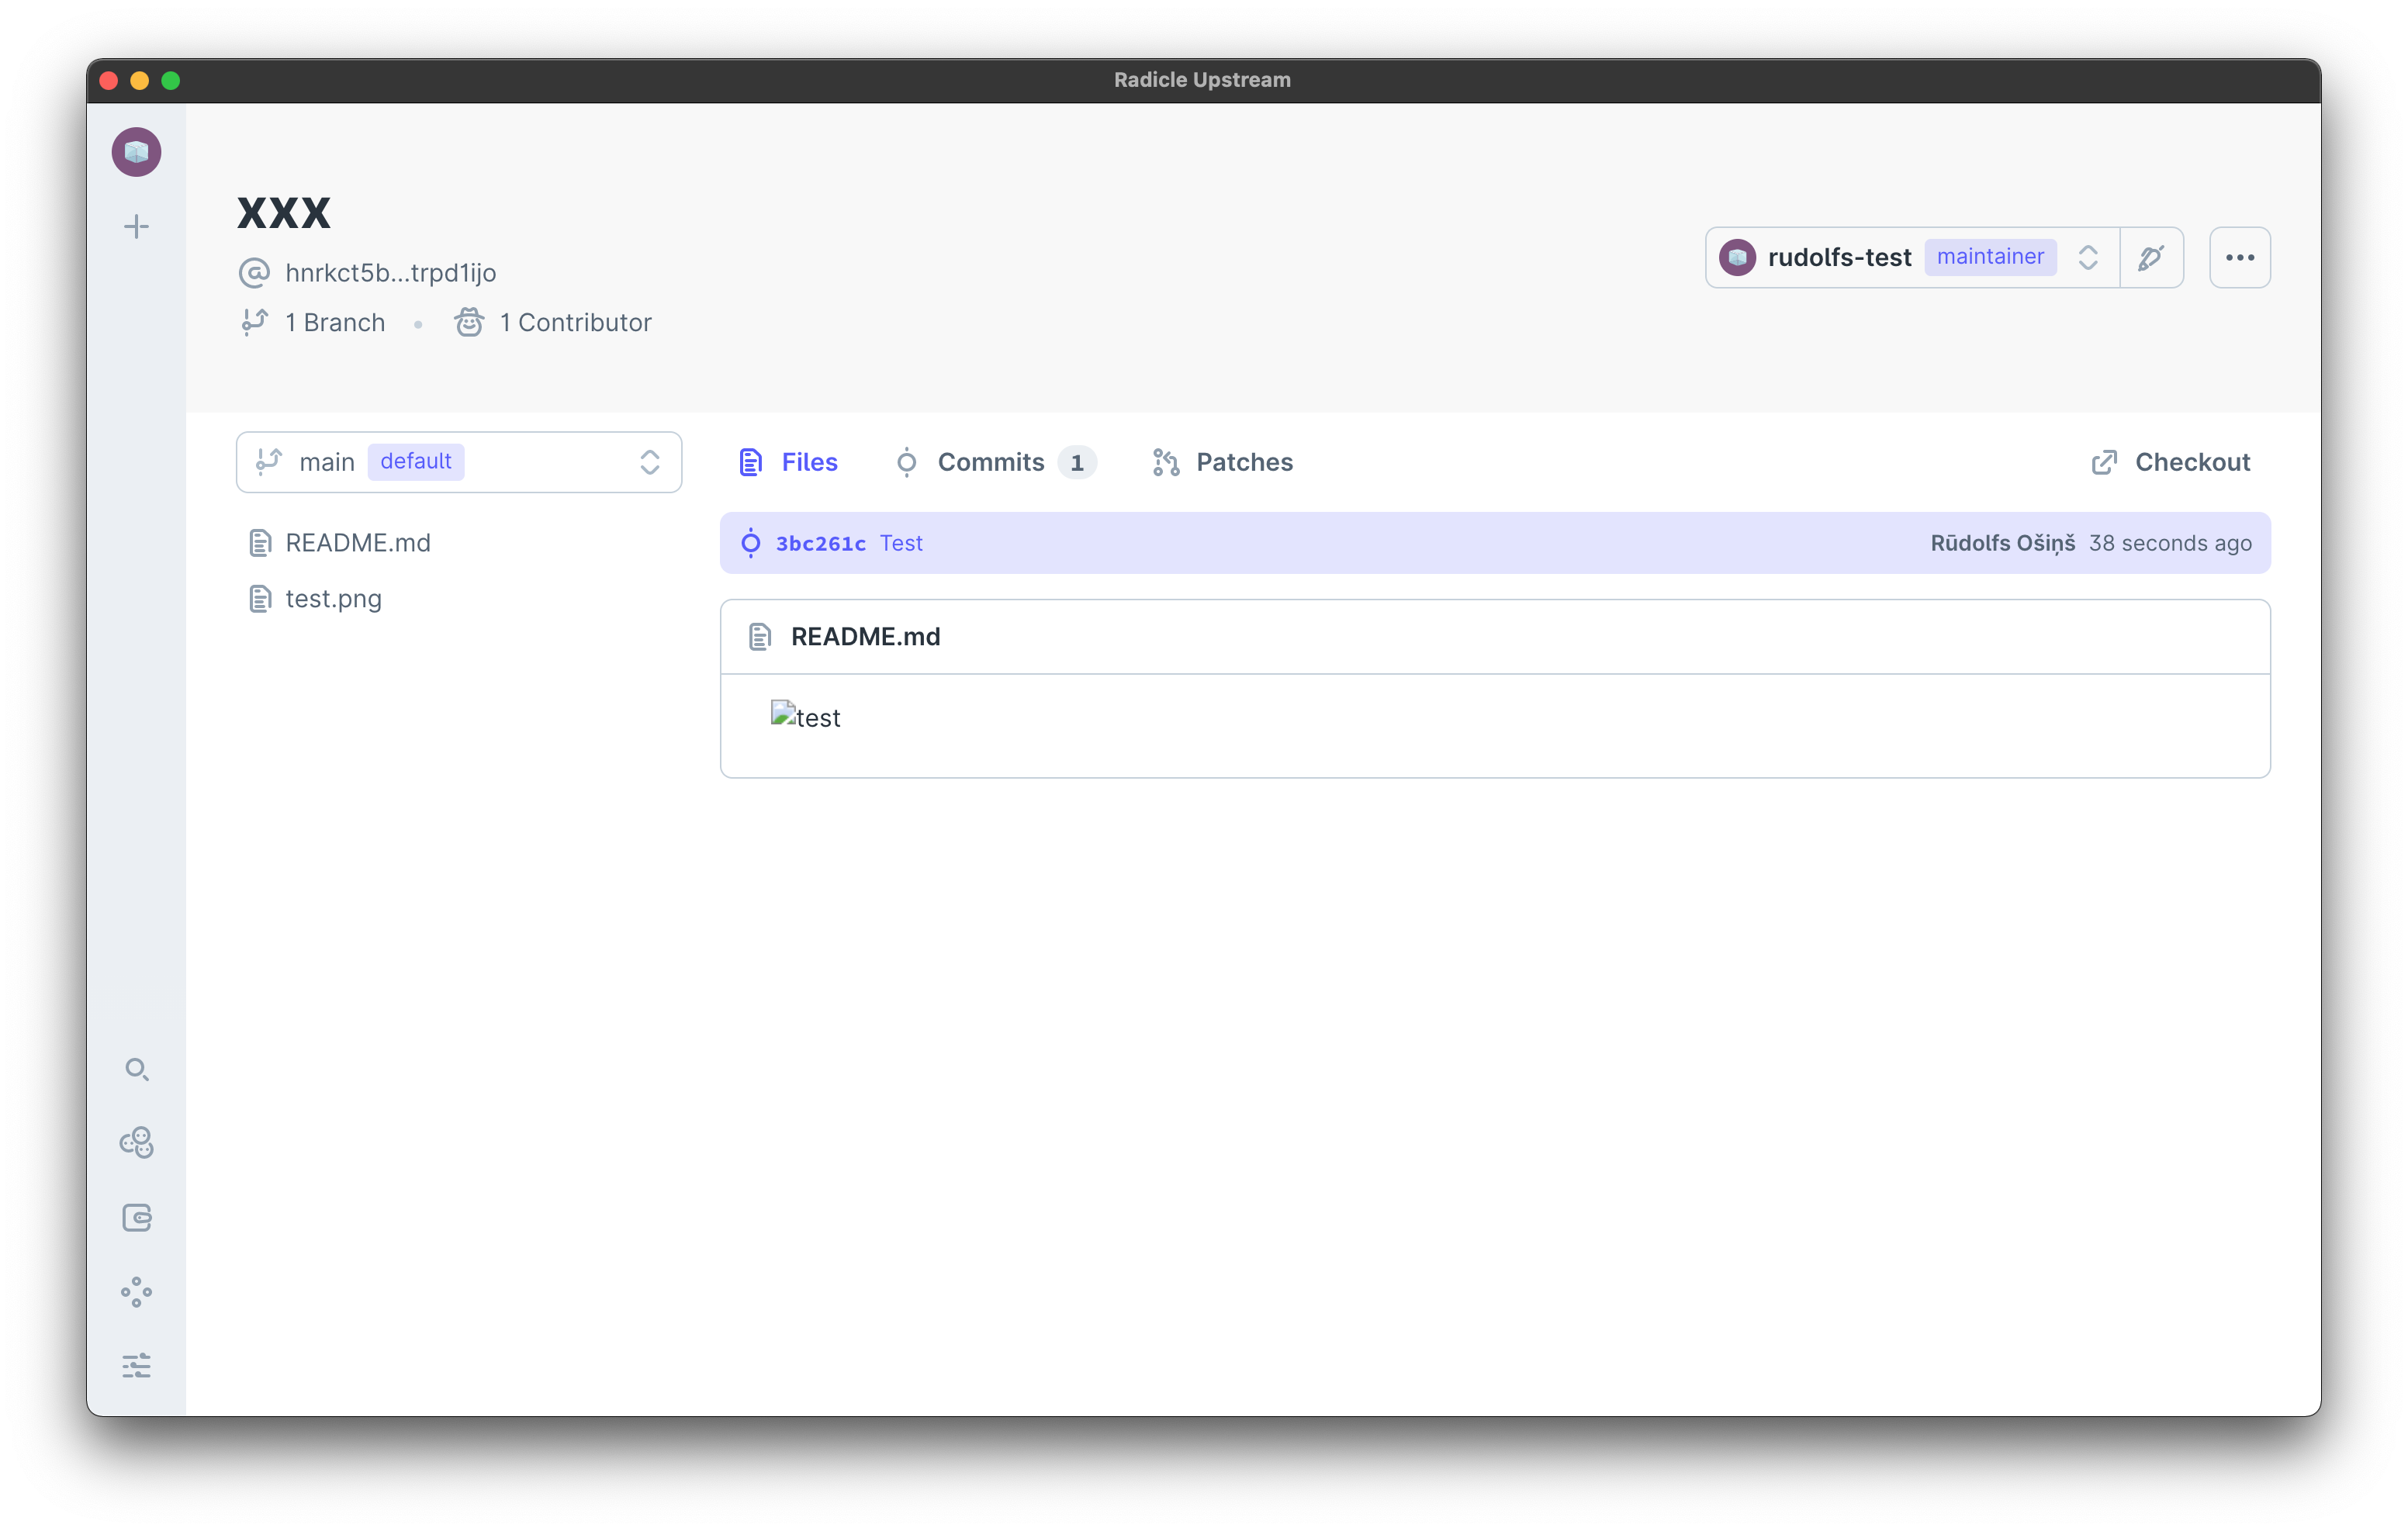Screen dimensions: 2408x1531
Task: Open the network peers panel in sidebar
Action: click(136, 1142)
